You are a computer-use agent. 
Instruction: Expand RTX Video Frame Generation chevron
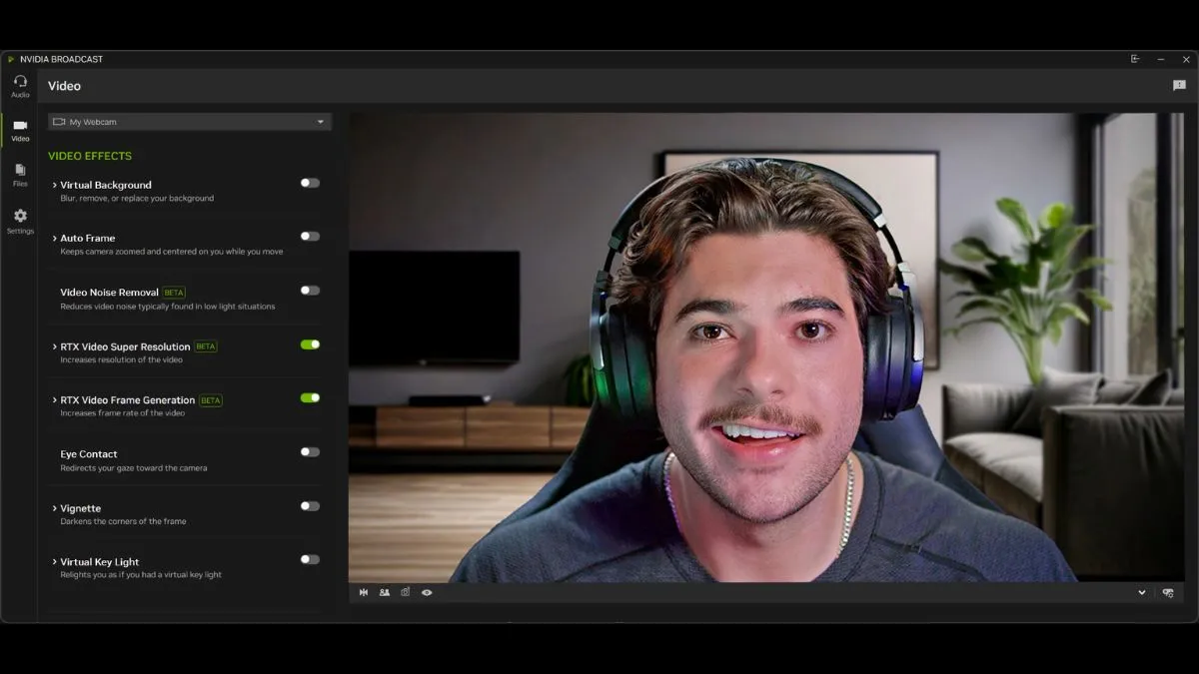54,400
